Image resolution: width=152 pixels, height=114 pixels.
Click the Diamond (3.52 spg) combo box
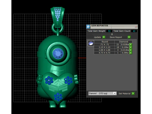click(x=102, y=93)
